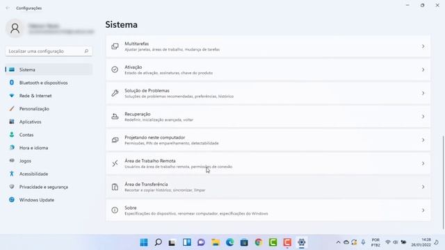Click the Ativação checkmark icon
The height and width of the screenshot is (250, 445).
(x=115, y=69)
